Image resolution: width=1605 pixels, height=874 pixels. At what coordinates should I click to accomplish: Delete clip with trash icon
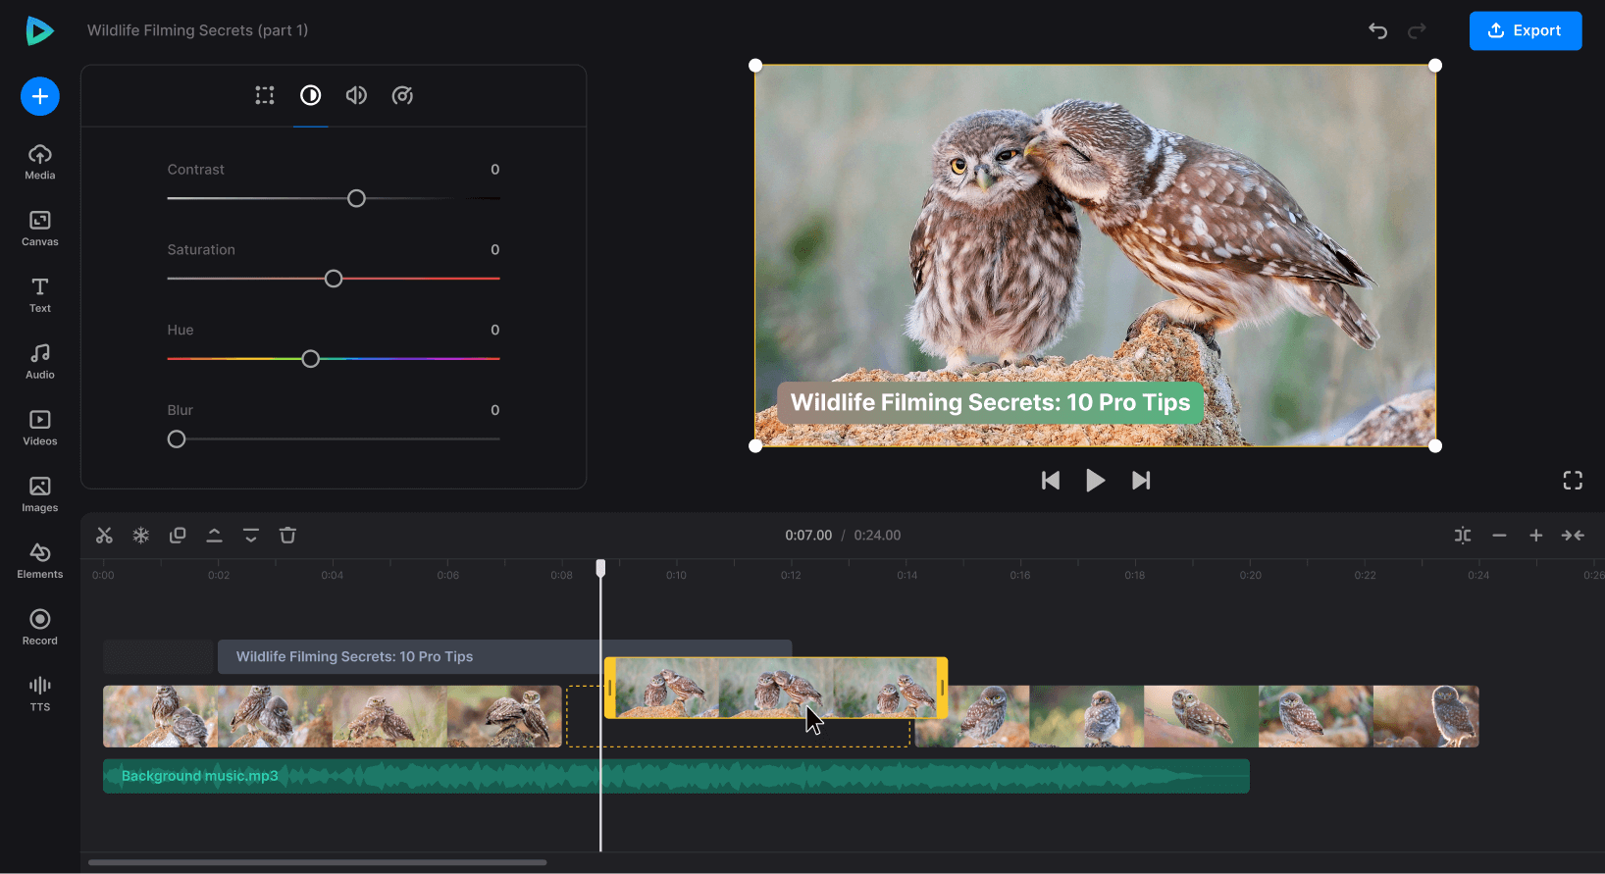coord(287,536)
